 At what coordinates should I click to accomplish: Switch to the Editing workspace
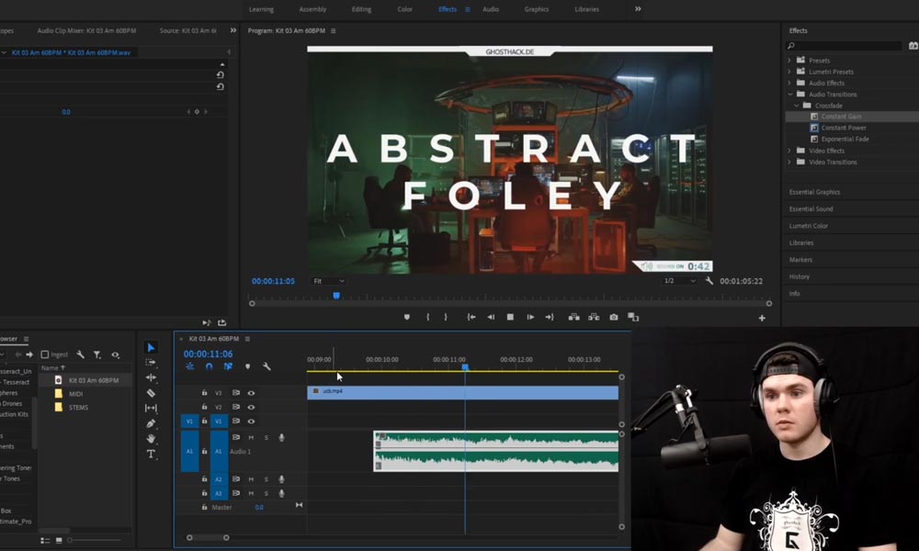pos(361,9)
